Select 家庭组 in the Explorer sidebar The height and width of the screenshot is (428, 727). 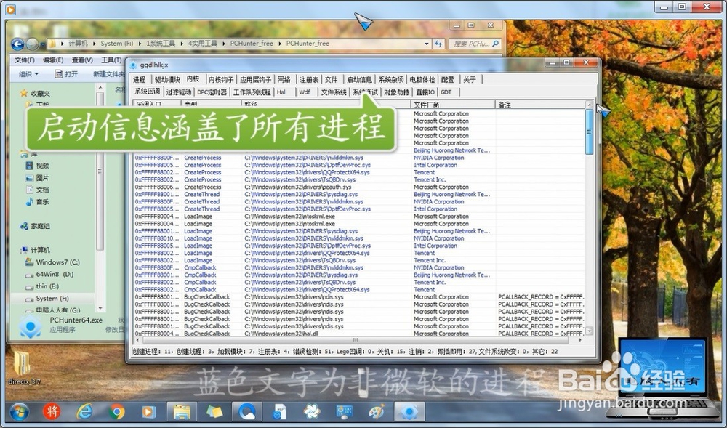[35, 226]
